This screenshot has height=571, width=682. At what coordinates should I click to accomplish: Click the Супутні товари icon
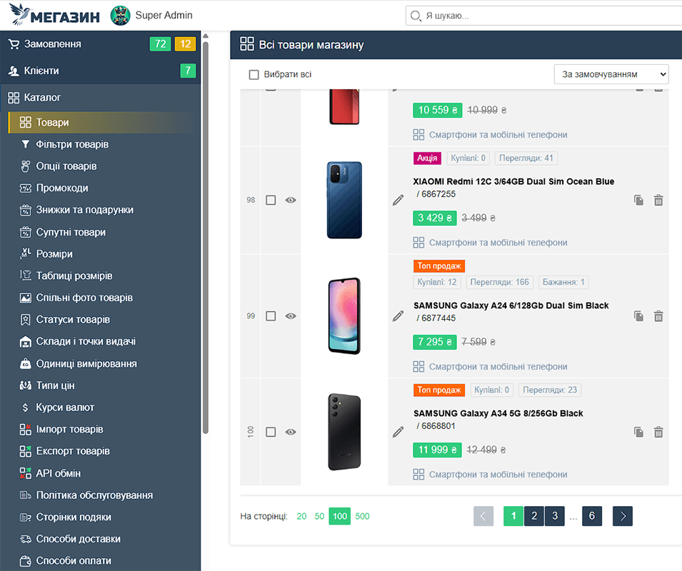(x=26, y=232)
